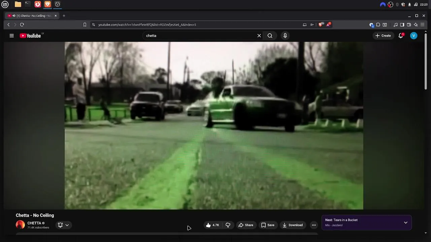Open Brave Rewards triangle icon
This screenshot has height=242, width=431.
(328, 25)
